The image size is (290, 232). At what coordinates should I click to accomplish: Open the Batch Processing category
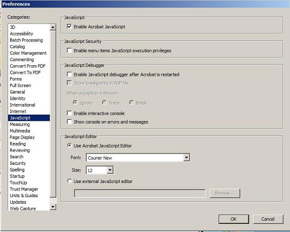pos(29,40)
